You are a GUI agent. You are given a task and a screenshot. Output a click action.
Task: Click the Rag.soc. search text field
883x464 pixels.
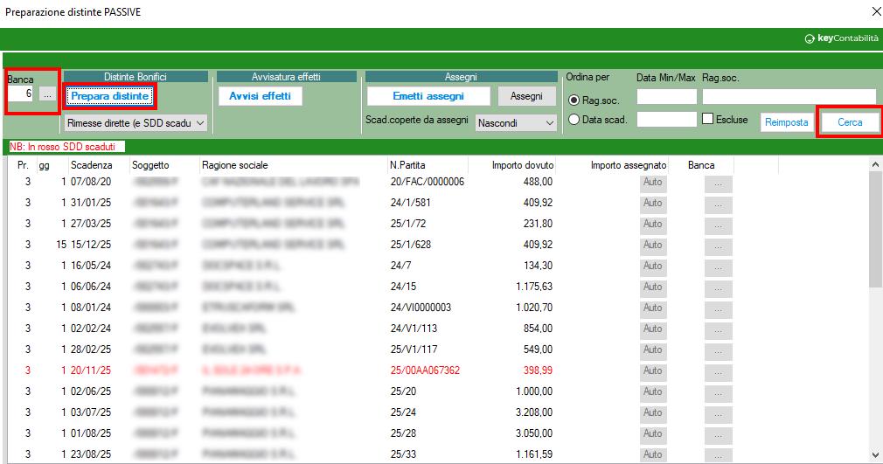click(788, 96)
